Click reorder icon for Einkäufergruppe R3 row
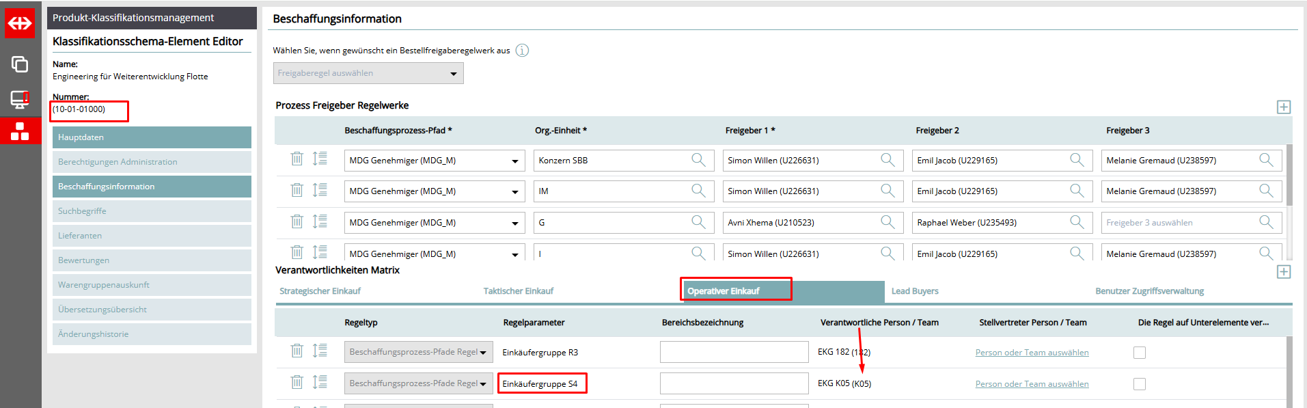Viewport: 1307px width, 408px height. pyautogui.click(x=320, y=351)
